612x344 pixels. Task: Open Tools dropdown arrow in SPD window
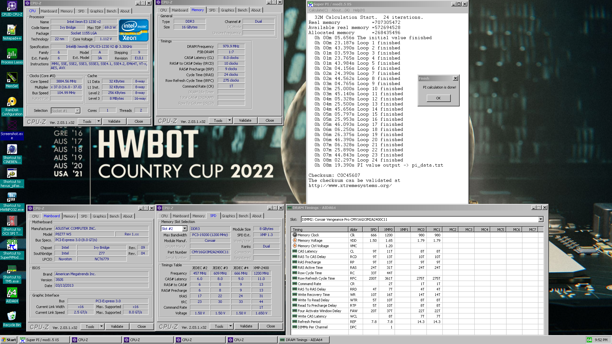coord(230,326)
